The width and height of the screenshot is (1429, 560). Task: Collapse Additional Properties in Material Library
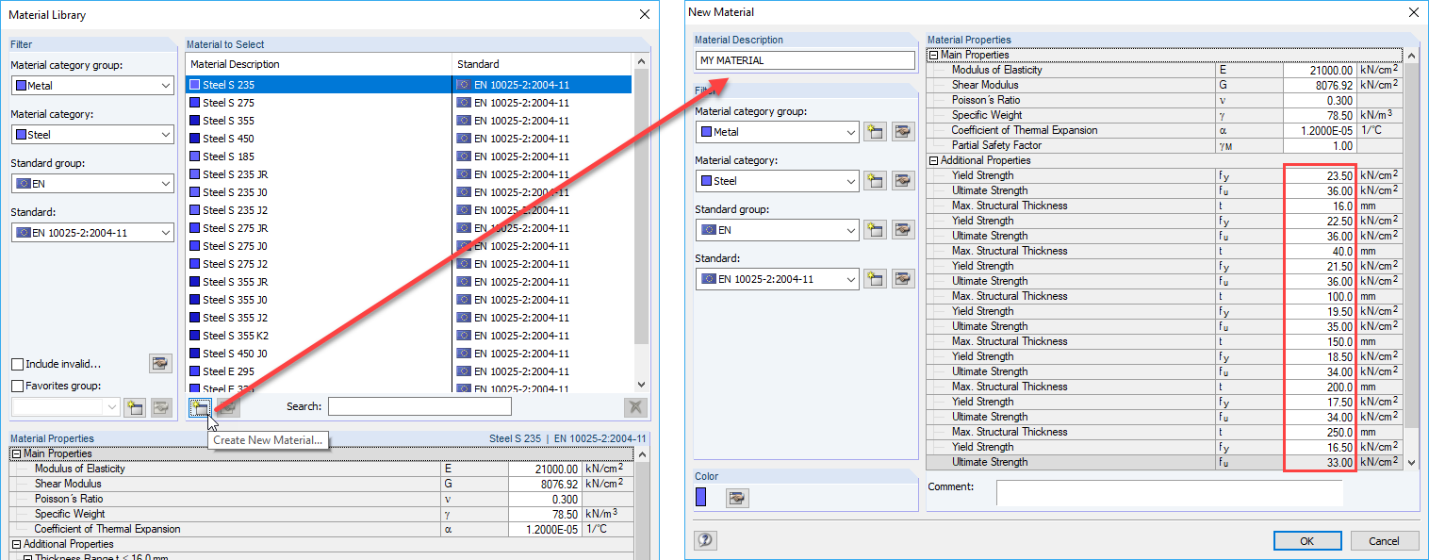coord(17,544)
